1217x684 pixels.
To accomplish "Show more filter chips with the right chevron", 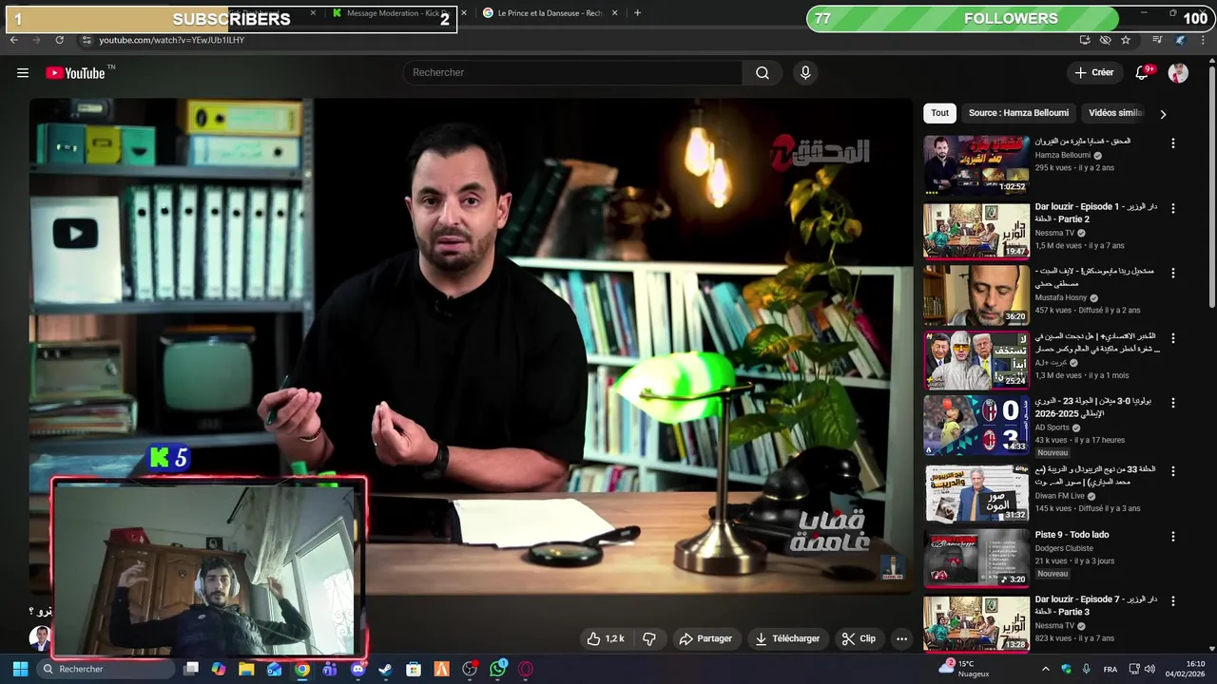I will (1162, 114).
